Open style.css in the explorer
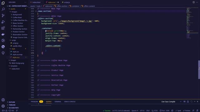The image size is (200, 112). click(16, 52)
